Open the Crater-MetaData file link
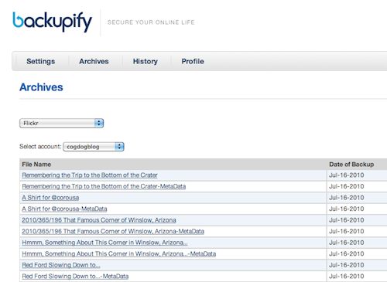 (x=104, y=186)
